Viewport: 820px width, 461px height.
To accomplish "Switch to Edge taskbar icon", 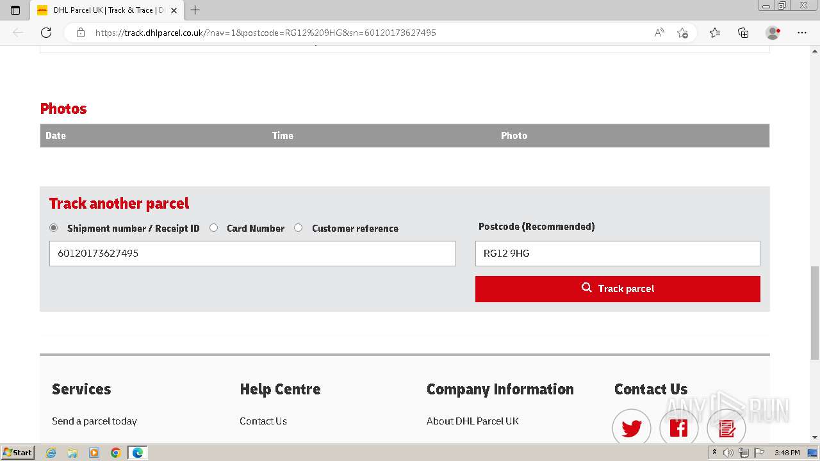I will 138,453.
